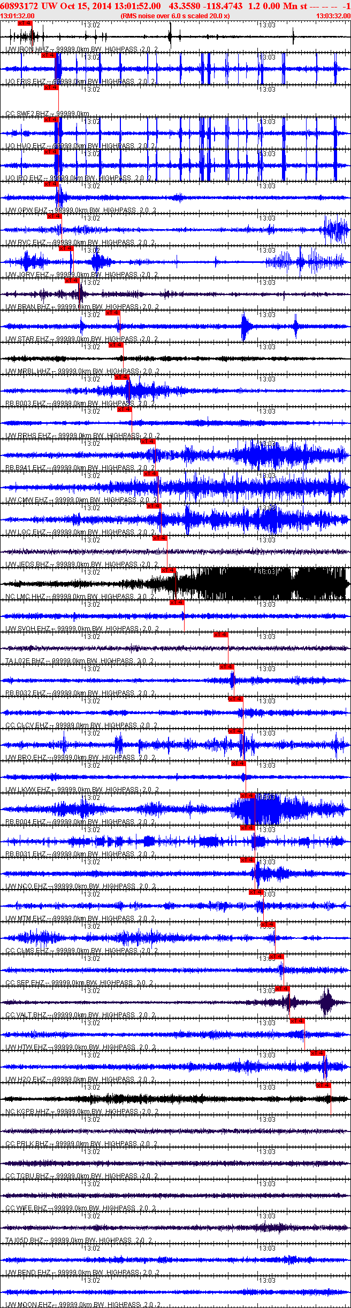Click the pick marker on NC KCPB trace
The height and width of the screenshot is (1308, 351).
coord(323,1085)
